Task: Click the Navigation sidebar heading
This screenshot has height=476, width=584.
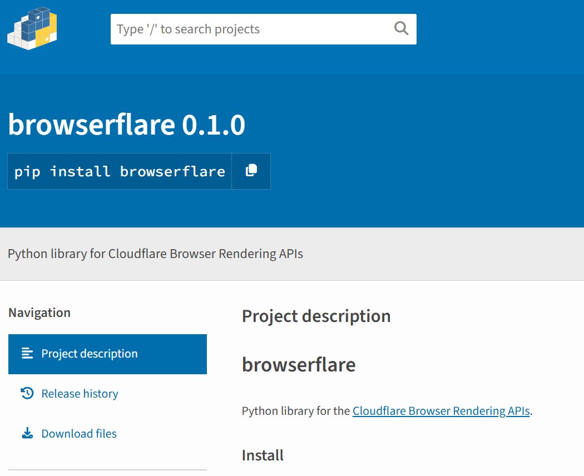Action: [x=39, y=313]
